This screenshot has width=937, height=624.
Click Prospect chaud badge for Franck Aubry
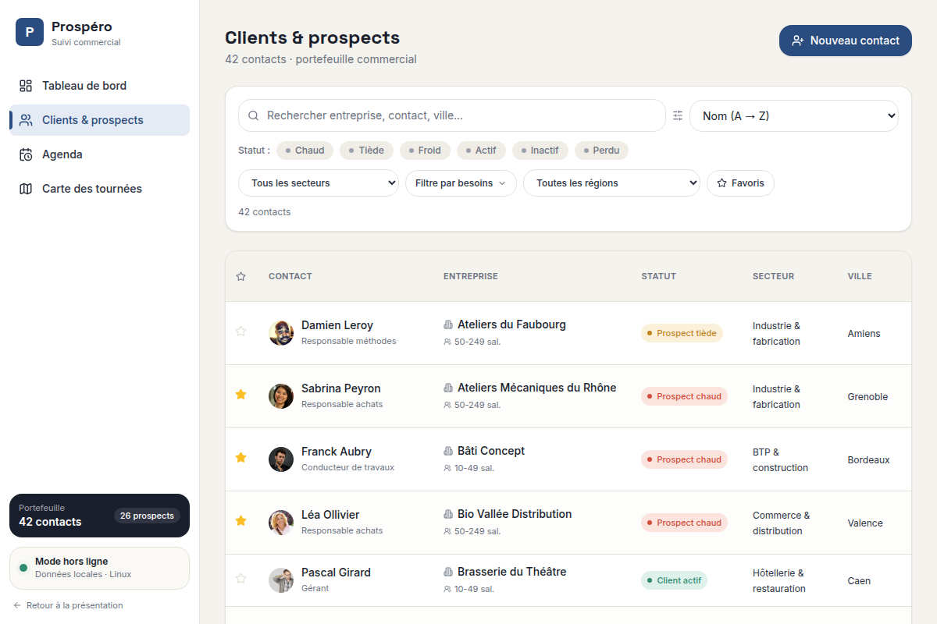[x=684, y=459]
